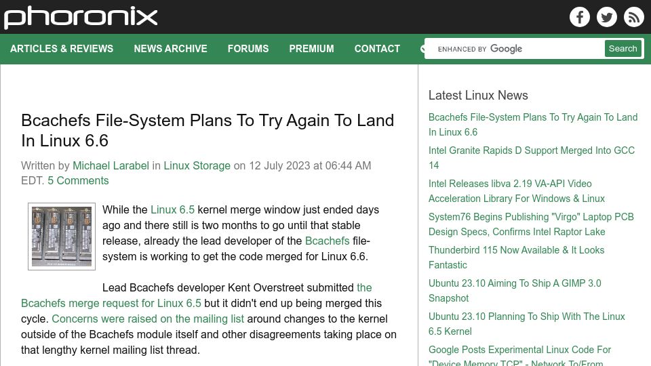651x366 pixels.
Task: Open Articles & Reviews menu
Action: [62, 49]
